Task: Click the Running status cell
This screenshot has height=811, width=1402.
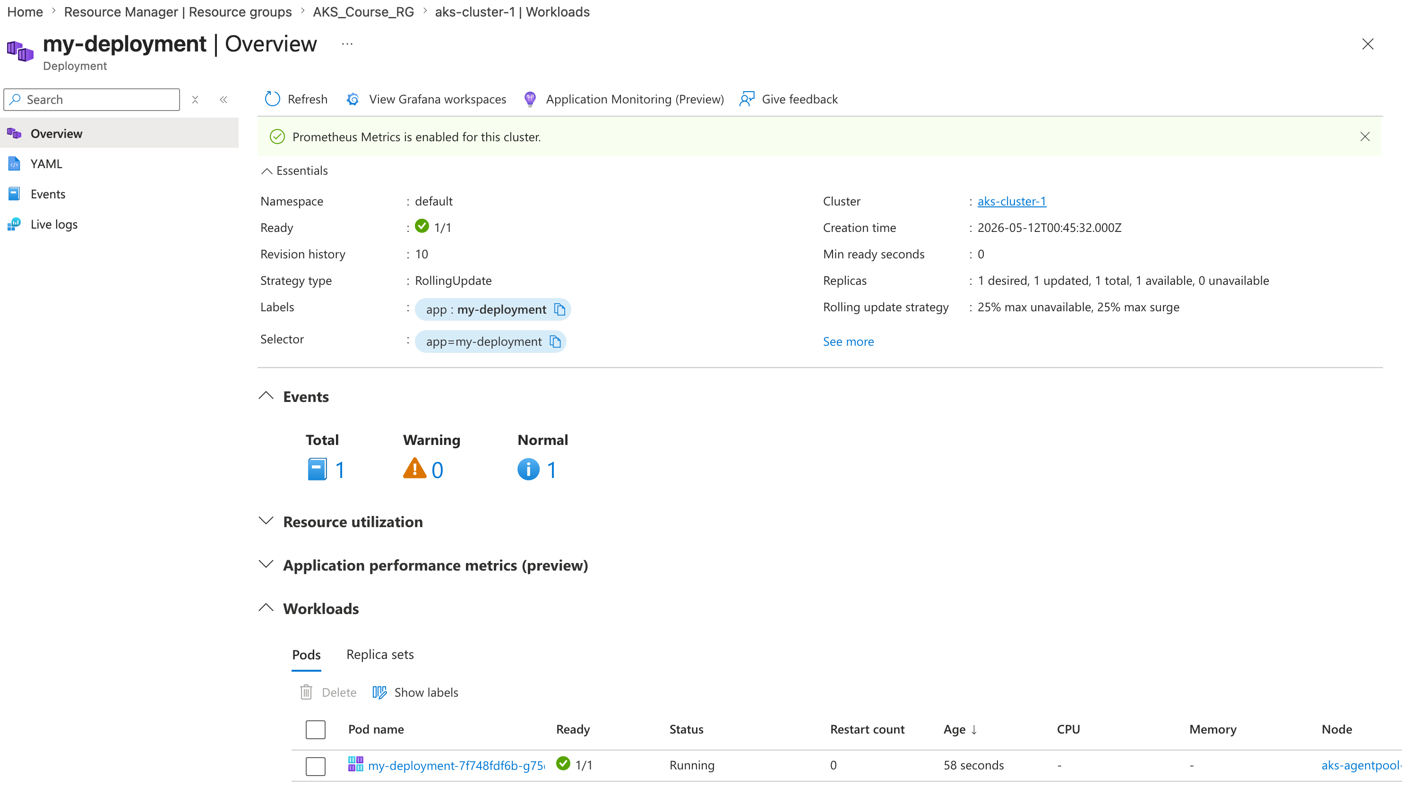Action: 692,766
